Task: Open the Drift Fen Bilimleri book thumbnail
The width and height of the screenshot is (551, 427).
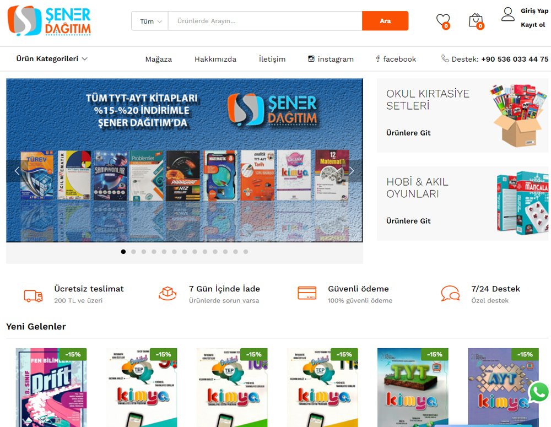Action: click(x=51, y=387)
